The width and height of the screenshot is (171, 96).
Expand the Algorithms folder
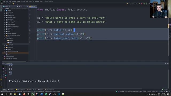[5, 14]
